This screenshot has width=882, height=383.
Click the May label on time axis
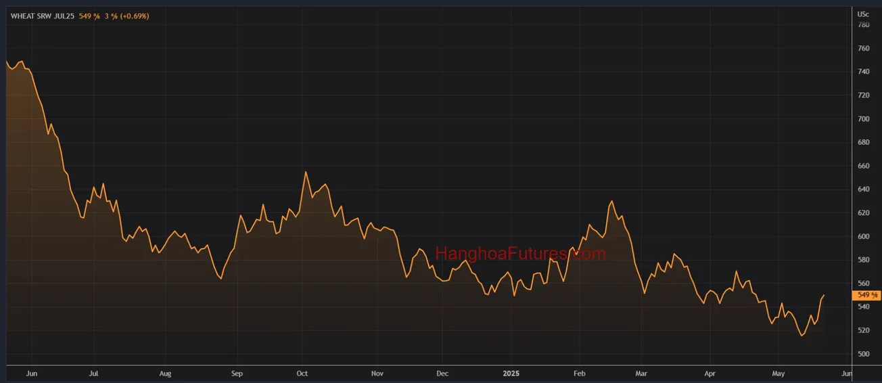tap(779, 373)
